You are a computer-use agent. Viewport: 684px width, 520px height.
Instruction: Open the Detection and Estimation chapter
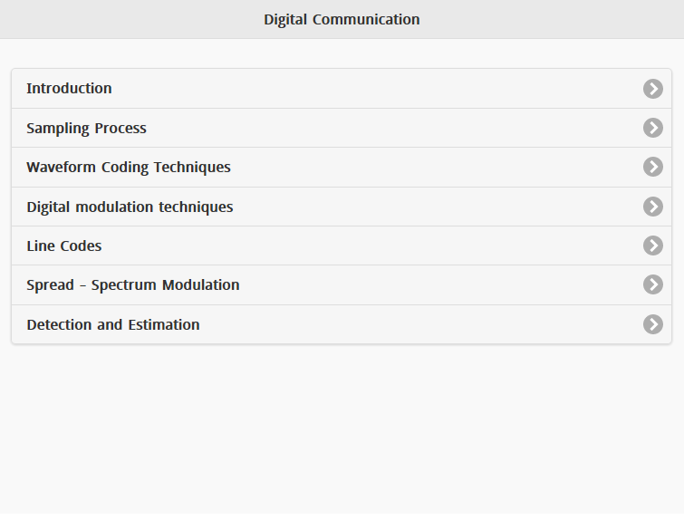113,325
